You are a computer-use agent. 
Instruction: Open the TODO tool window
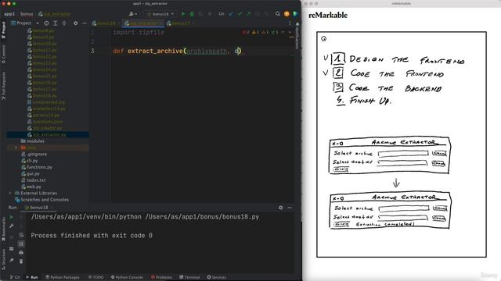[x=96, y=278]
